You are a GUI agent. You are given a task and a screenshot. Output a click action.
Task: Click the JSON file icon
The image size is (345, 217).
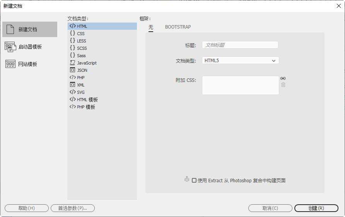click(x=72, y=70)
